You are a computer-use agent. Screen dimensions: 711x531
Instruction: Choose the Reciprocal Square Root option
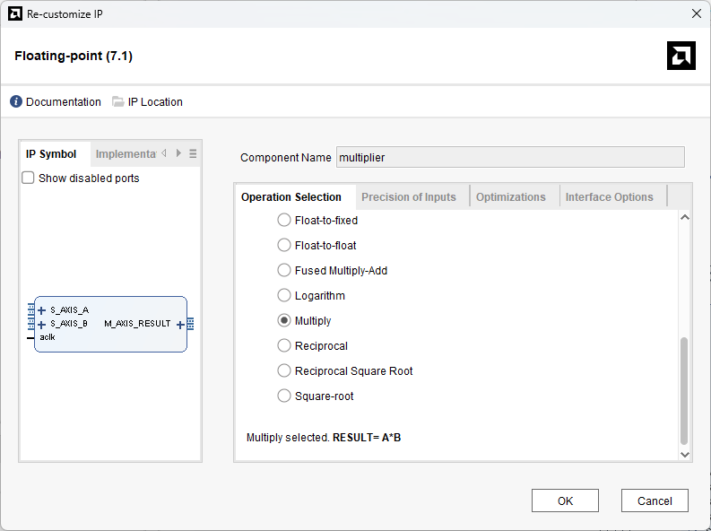point(284,371)
